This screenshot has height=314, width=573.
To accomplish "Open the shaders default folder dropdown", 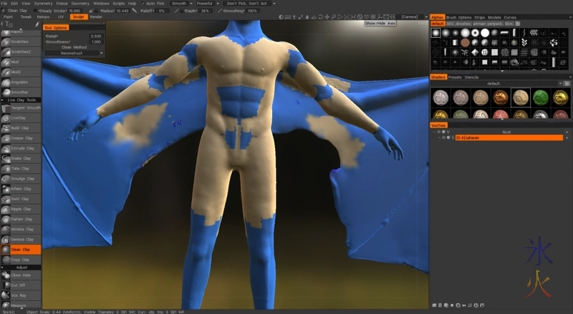I will pyautogui.click(x=496, y=84).
